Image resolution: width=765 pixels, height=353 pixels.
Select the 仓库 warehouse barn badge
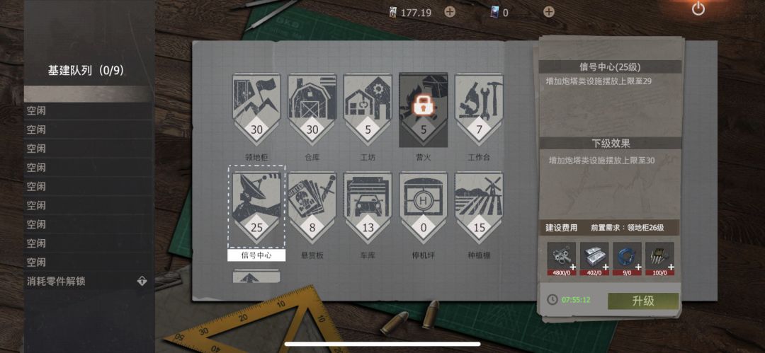click(x=312, y=110)
